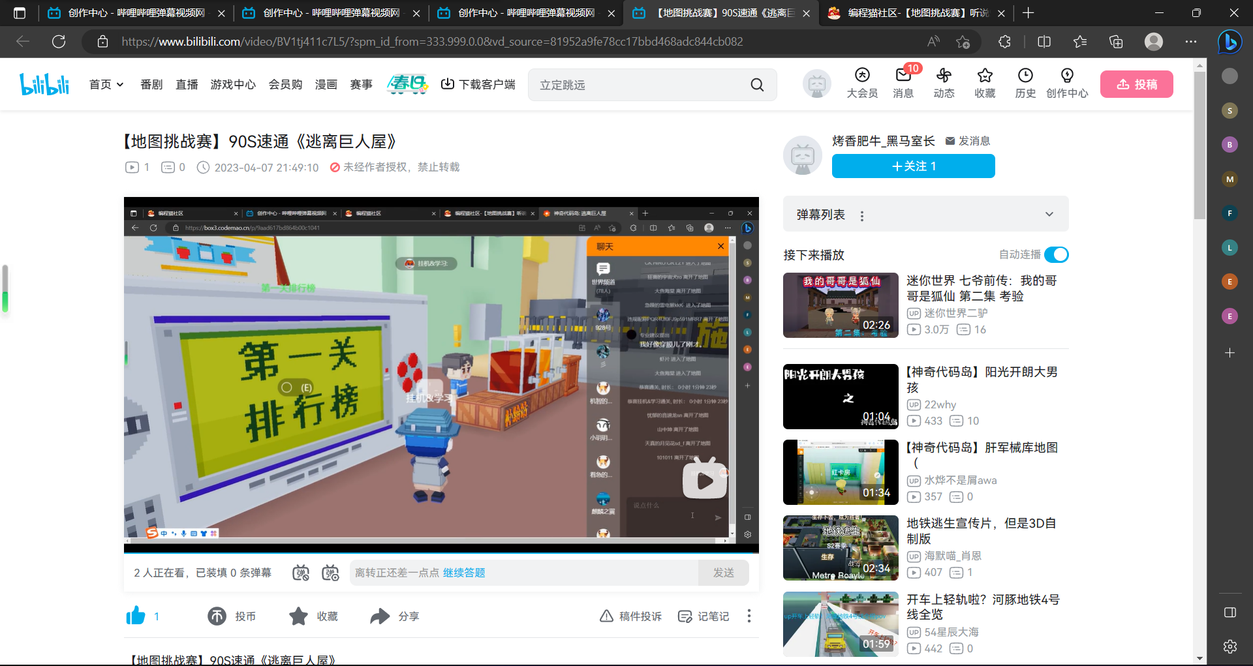1253x666 pixels.
Task: Open thumbnail for 我的哥哥是狐仙 video
Action: pos(841,305)
